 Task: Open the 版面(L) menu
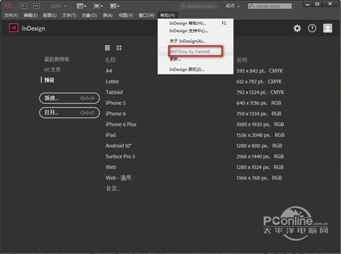click(x=50, y=15)
